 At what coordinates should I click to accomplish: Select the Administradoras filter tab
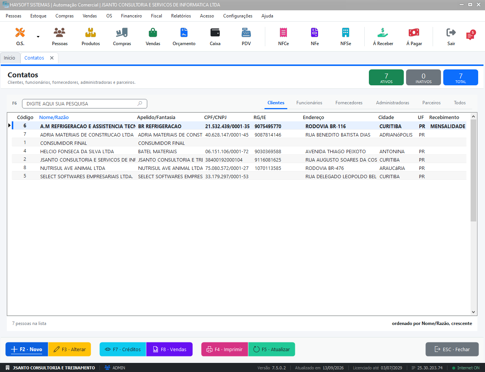[392, 103]
